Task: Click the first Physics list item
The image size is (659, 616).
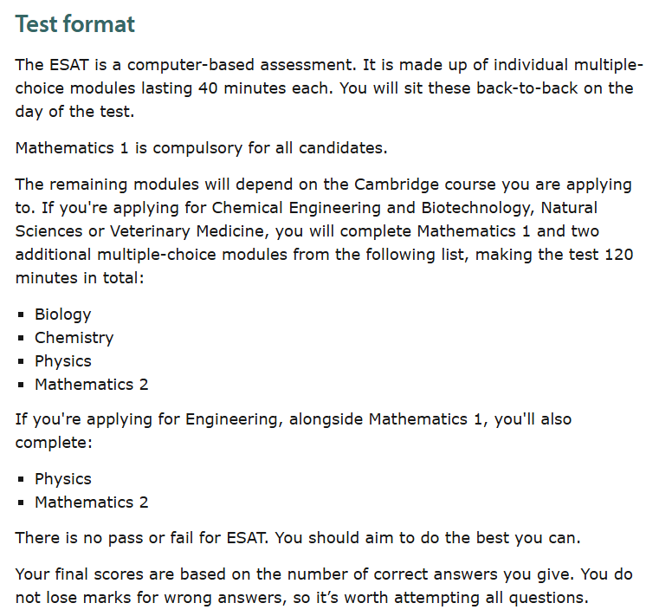Action: click(x=63, y=361)
